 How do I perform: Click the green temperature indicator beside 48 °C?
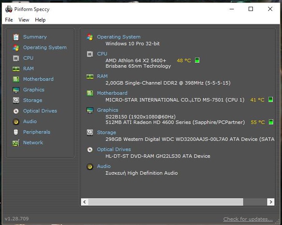tap(197, 60)
